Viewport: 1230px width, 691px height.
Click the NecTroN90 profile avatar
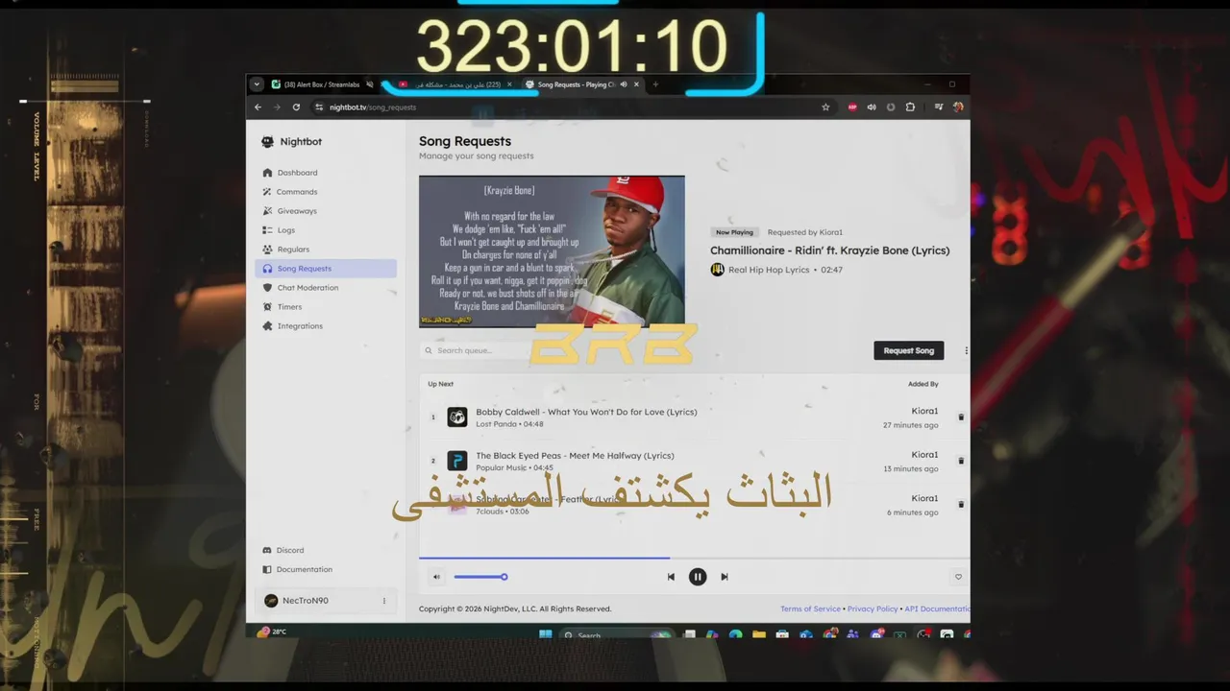coord(271,601)
